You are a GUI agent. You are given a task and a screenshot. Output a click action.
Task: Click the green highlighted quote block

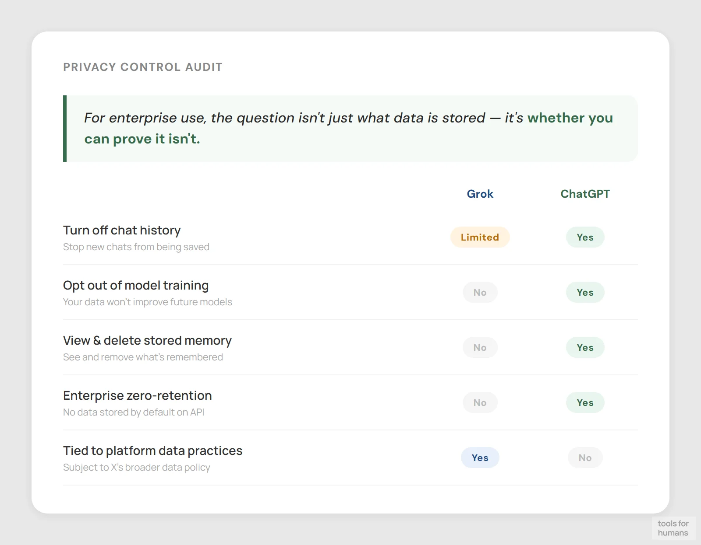click(x=350, y=128)
